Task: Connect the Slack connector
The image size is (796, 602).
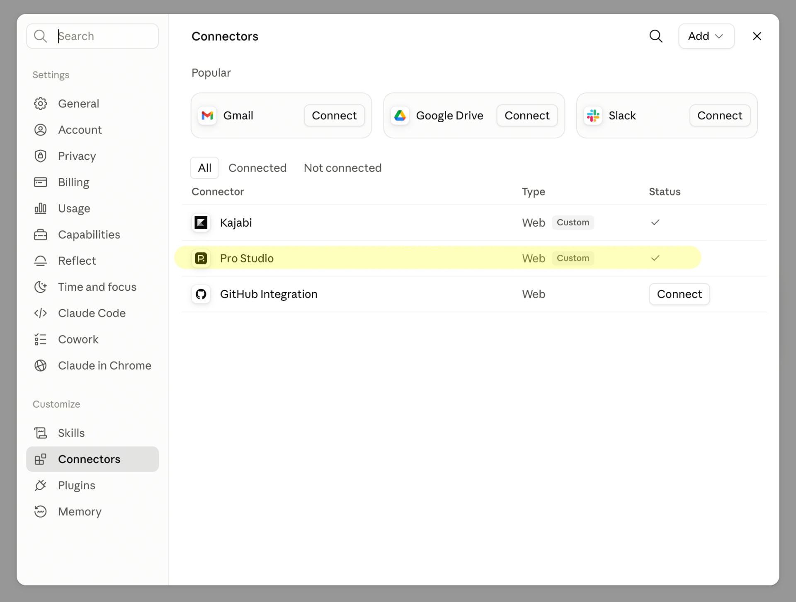Action: 720,116
